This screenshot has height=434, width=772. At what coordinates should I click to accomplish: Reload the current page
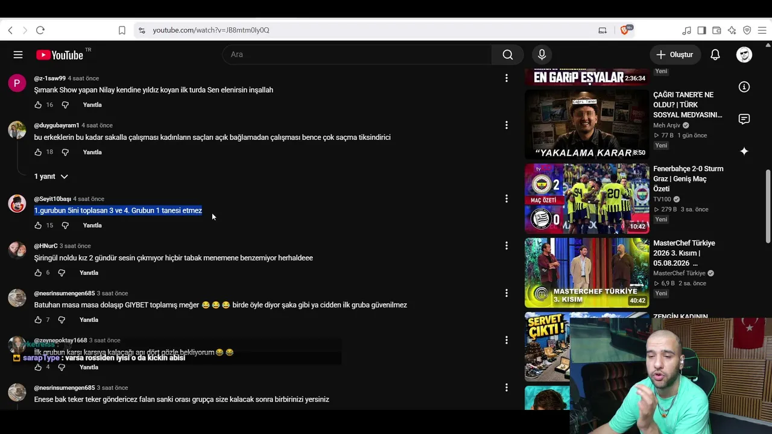(40, 30)
